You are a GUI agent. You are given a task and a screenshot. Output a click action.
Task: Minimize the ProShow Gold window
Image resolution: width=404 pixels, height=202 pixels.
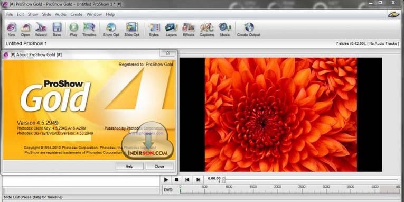(x=371, y=3)
